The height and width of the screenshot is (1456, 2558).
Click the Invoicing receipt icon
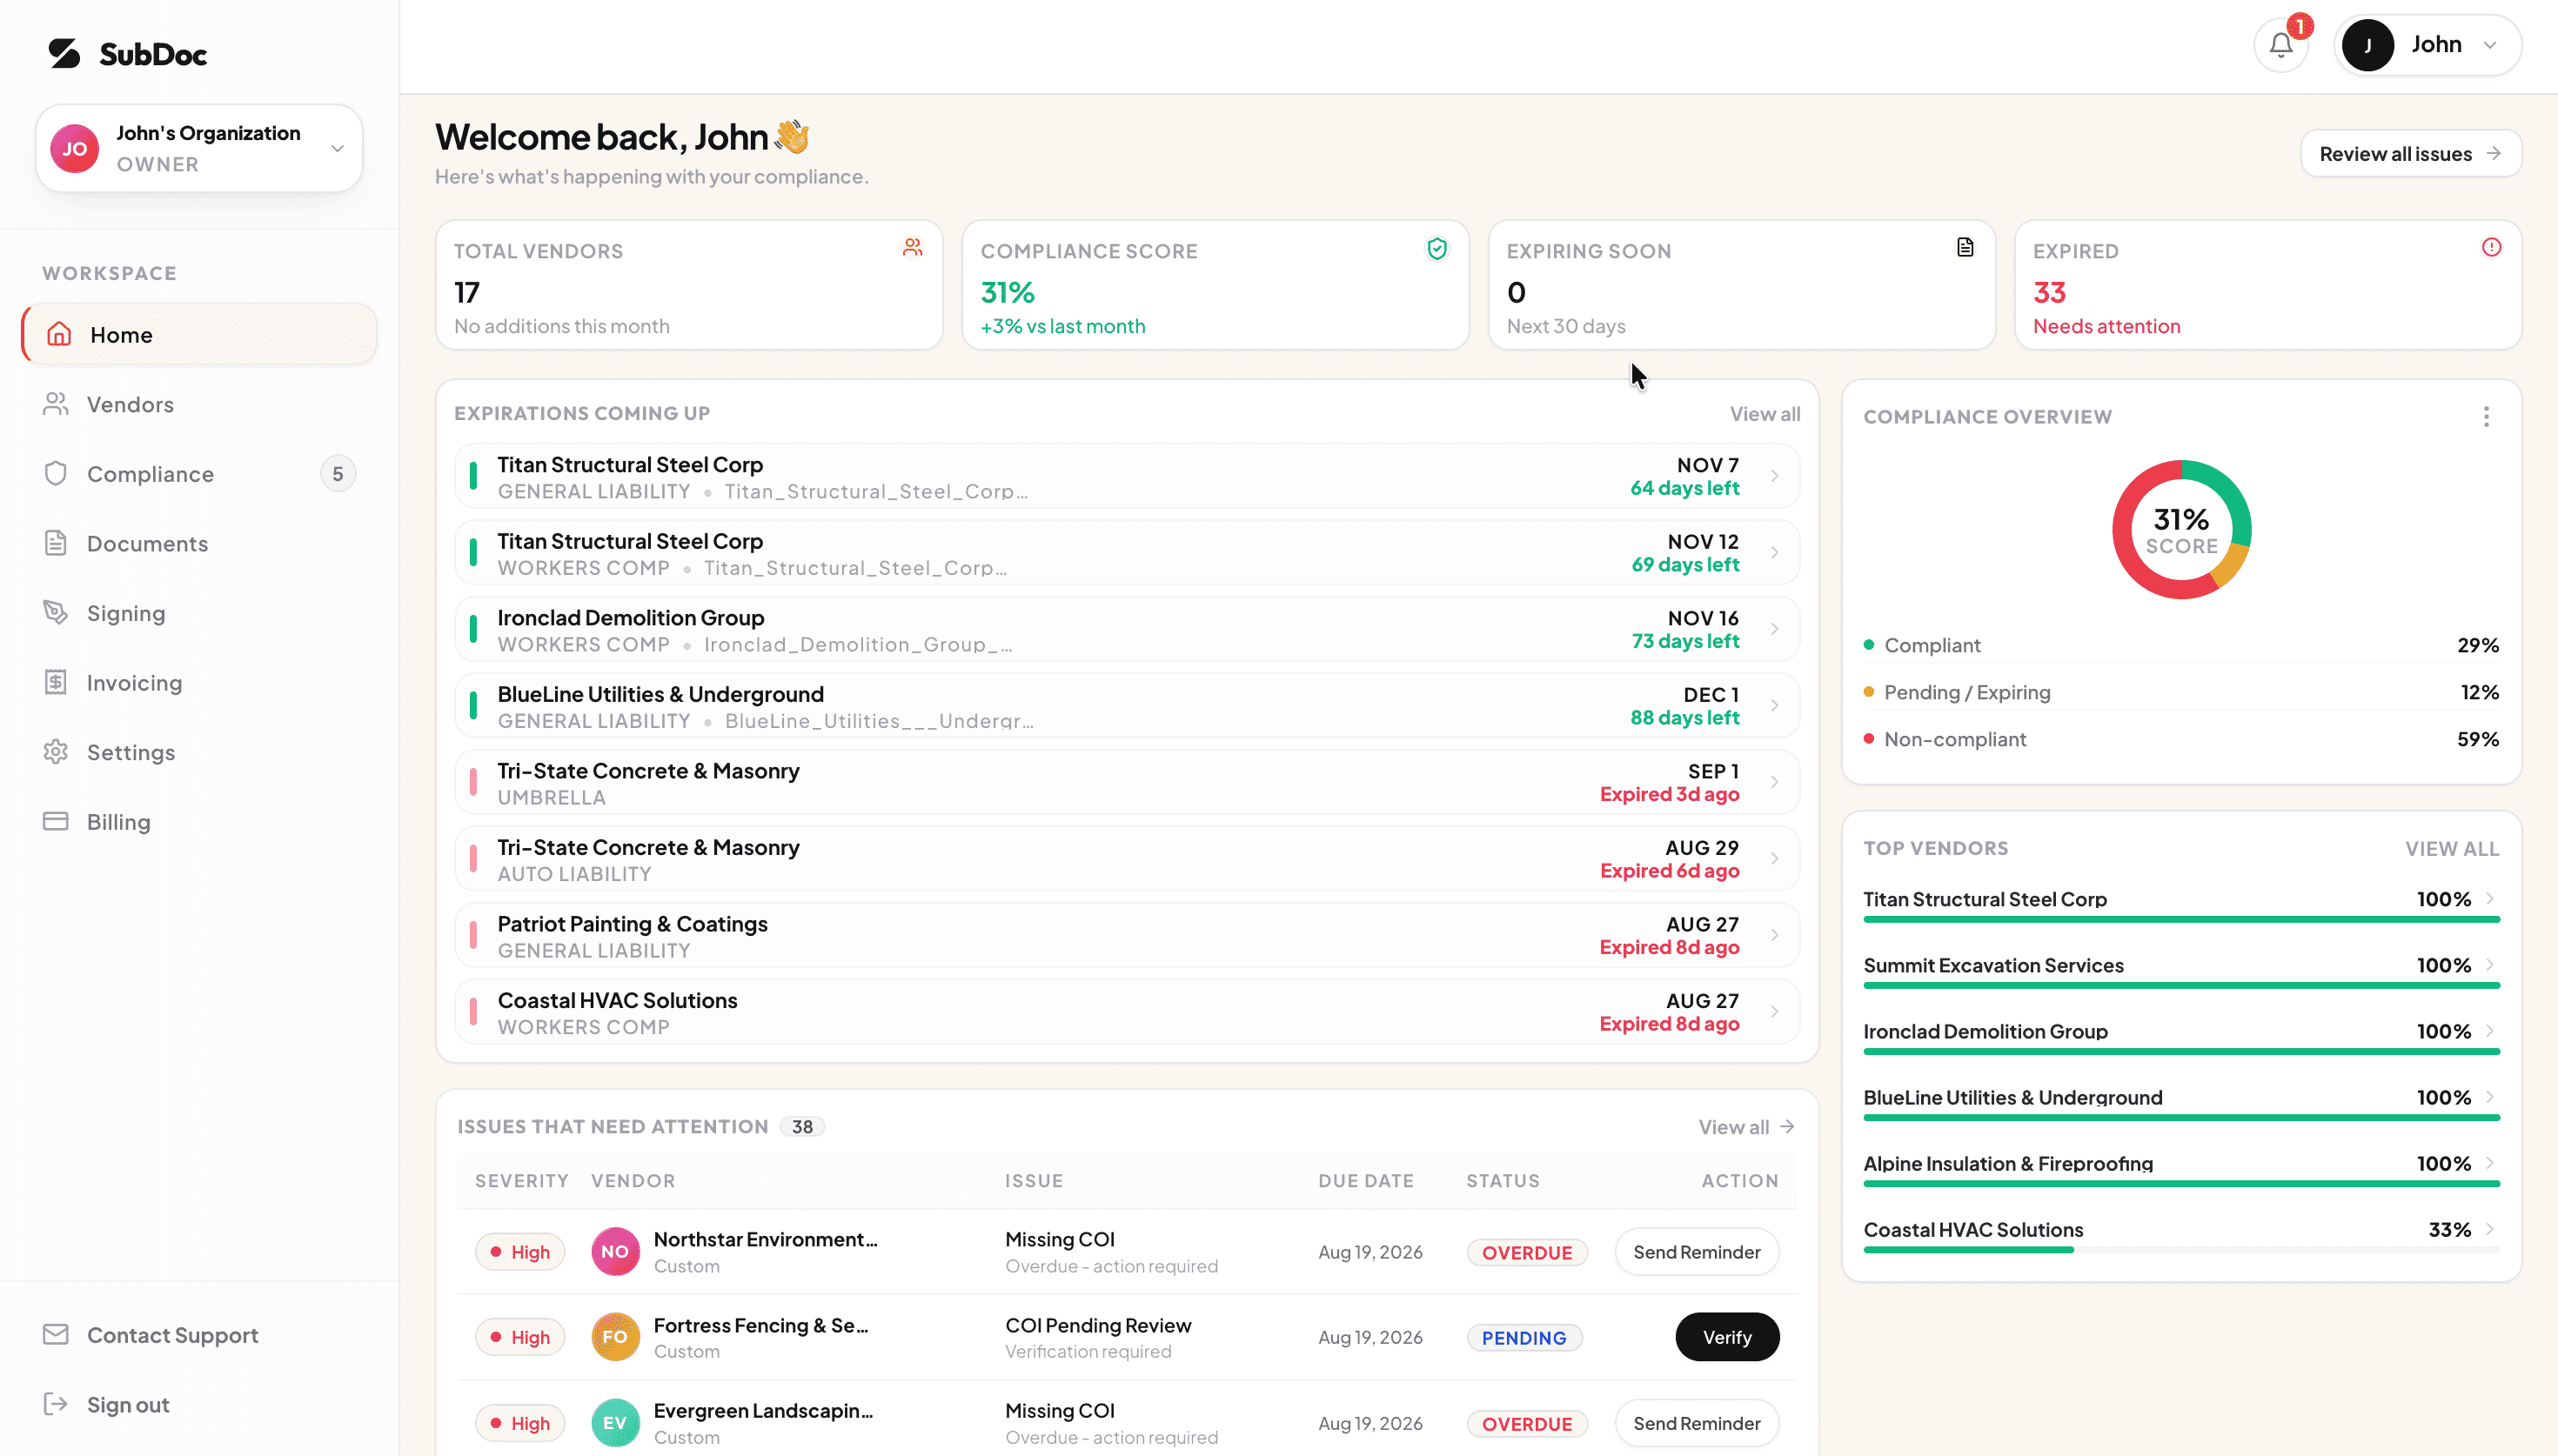coord(56,682)
